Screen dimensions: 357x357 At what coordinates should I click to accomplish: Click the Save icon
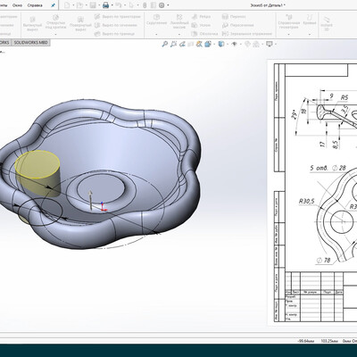[x=93, y=5]
